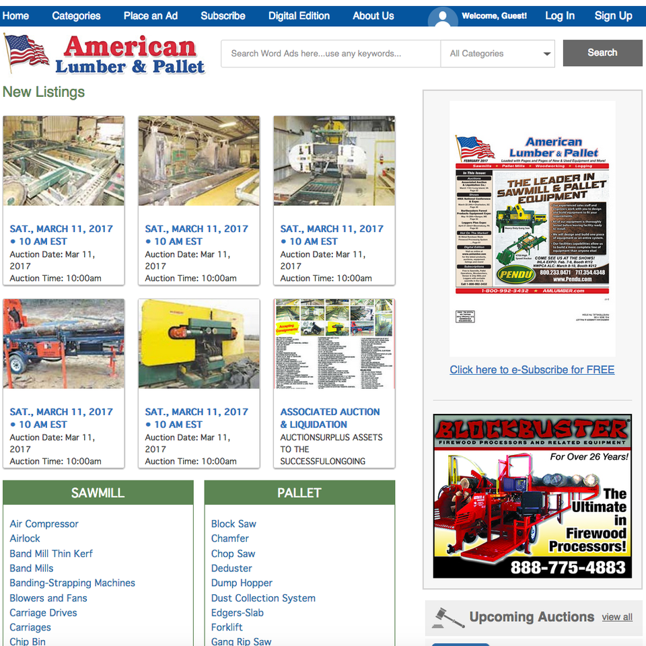The height and width of the screenshot is (646, 646).
Task: Click the gavel icon beside Upcoming Auctions
Action: [447, 618]
